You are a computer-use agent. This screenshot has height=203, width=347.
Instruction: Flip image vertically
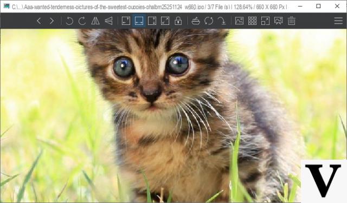[x=108, y=21]
